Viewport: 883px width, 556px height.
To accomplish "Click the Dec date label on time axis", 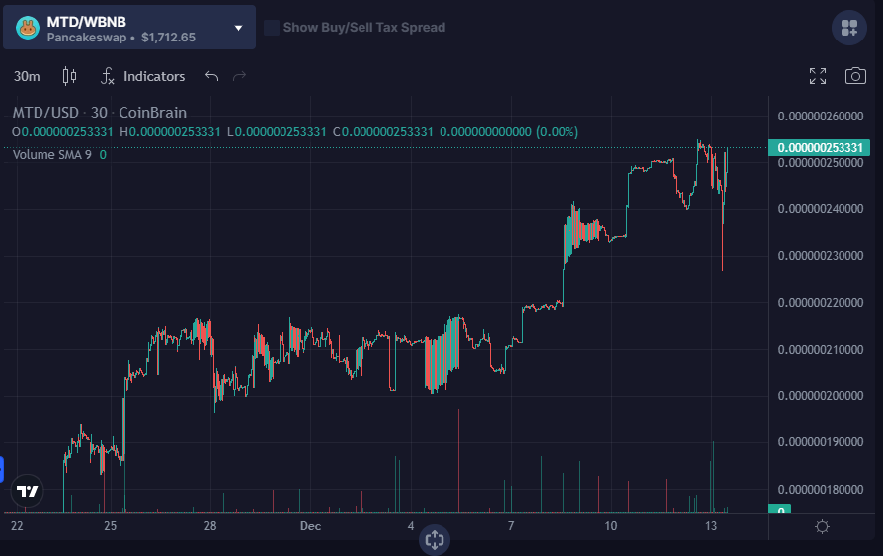I will tap(310, 526).
